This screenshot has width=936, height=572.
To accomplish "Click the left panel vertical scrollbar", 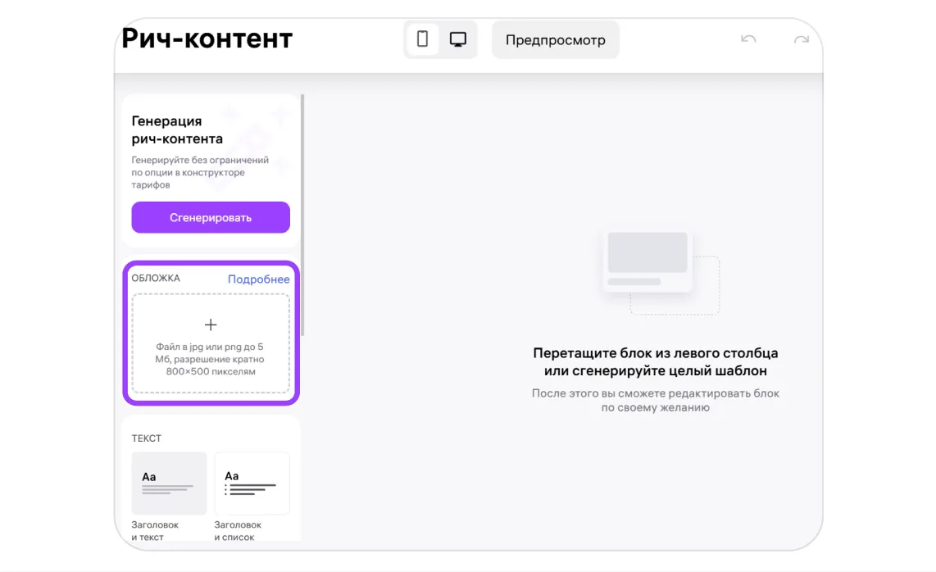I will 302,213.
